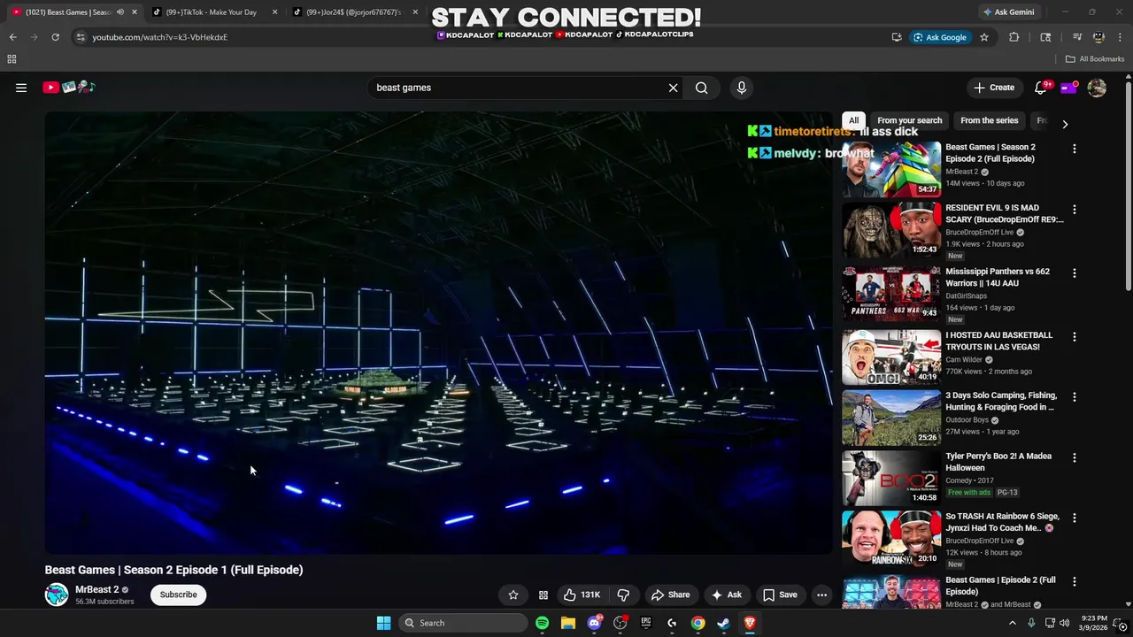Open YouTube notifications bell
Image resolution: width=1133 pixels, height=637 pixels.
click(1041, 88)
